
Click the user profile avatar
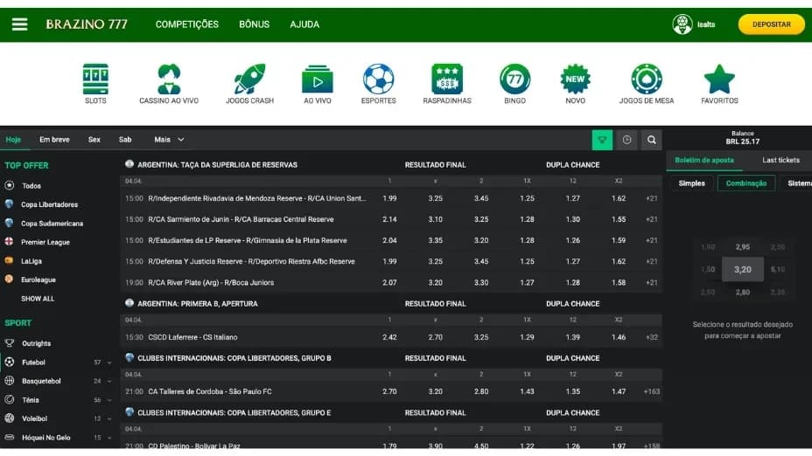pyautogui.click(x=682, y=24)
